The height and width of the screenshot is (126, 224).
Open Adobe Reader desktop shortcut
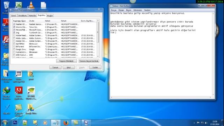tap(6, 23)
